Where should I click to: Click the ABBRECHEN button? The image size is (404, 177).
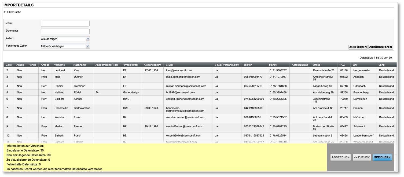pos(340,157)
